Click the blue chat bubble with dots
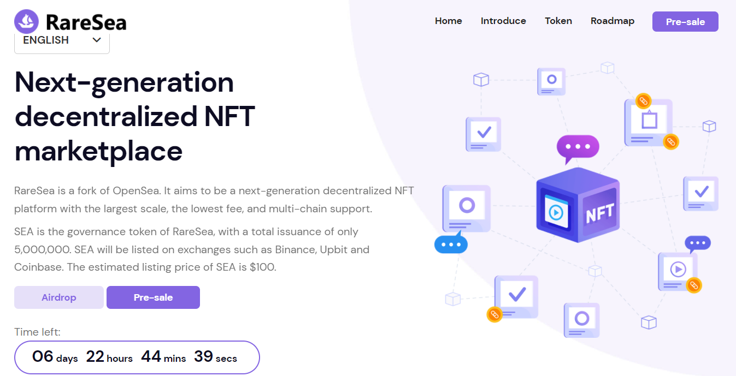736x376 pixels. tap(451, 242)
